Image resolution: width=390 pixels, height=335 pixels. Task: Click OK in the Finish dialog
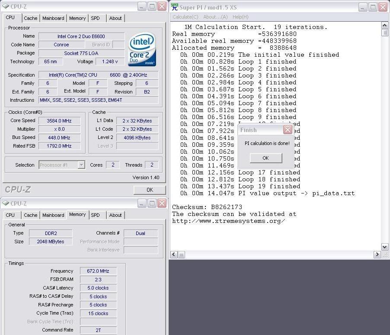tap(266, 158)
